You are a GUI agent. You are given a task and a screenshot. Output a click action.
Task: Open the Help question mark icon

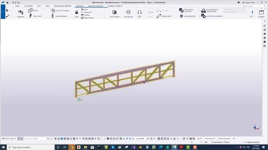(x=239, y=2)
